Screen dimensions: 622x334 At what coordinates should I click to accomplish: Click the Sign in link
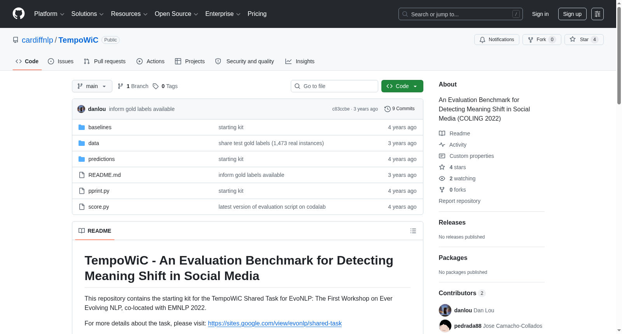pyautogui.click(x=540, y=14)
